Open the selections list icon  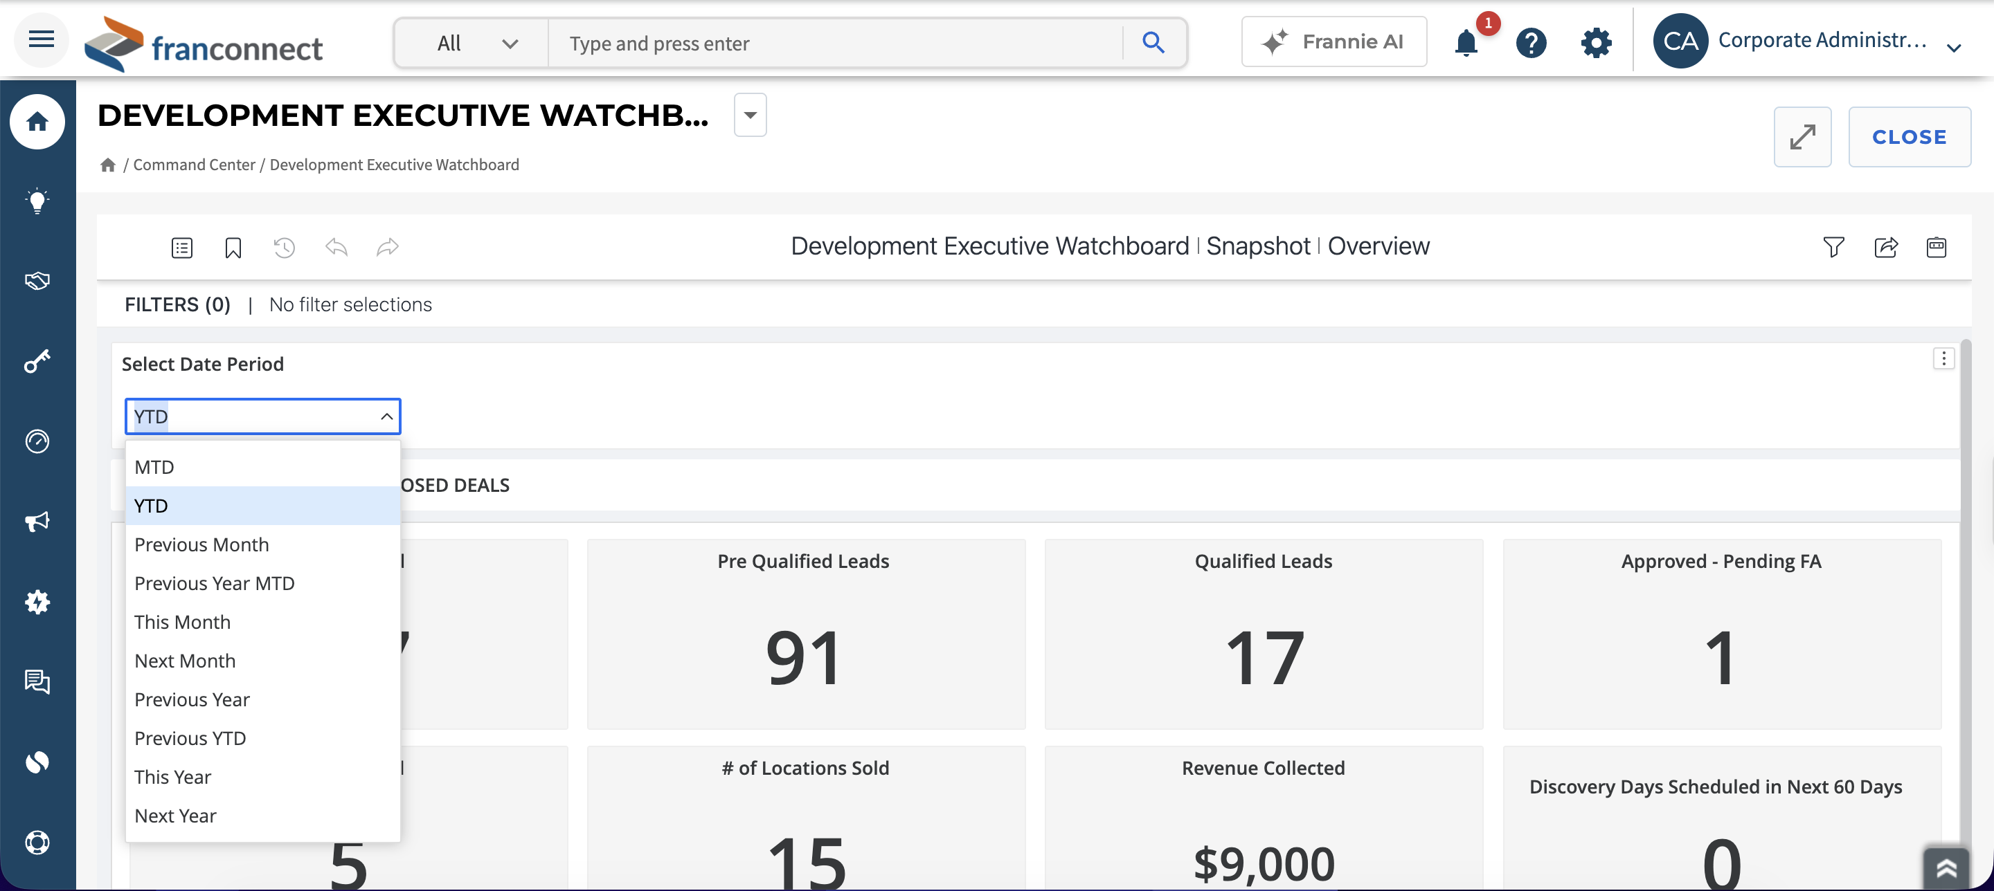pyautogui.click(x=182, y=248)
